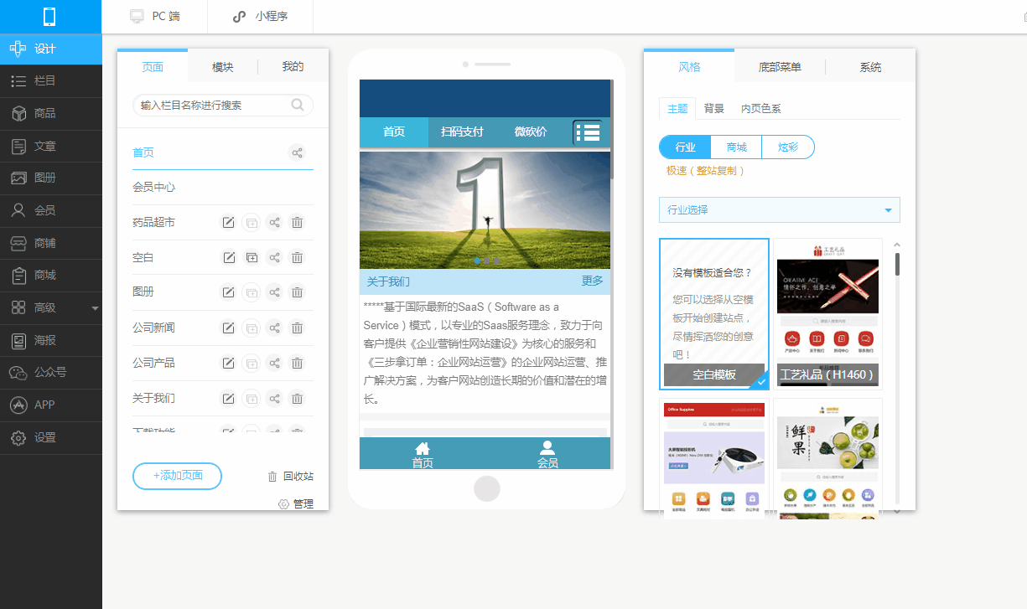Switch to the 底部菜单 tab

pyautogui.click(x=780, y=67)
